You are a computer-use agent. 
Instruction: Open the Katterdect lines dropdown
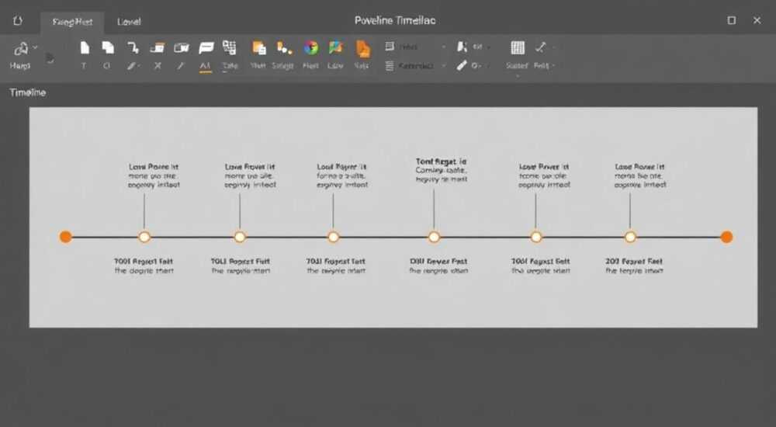tap(443, 65)
